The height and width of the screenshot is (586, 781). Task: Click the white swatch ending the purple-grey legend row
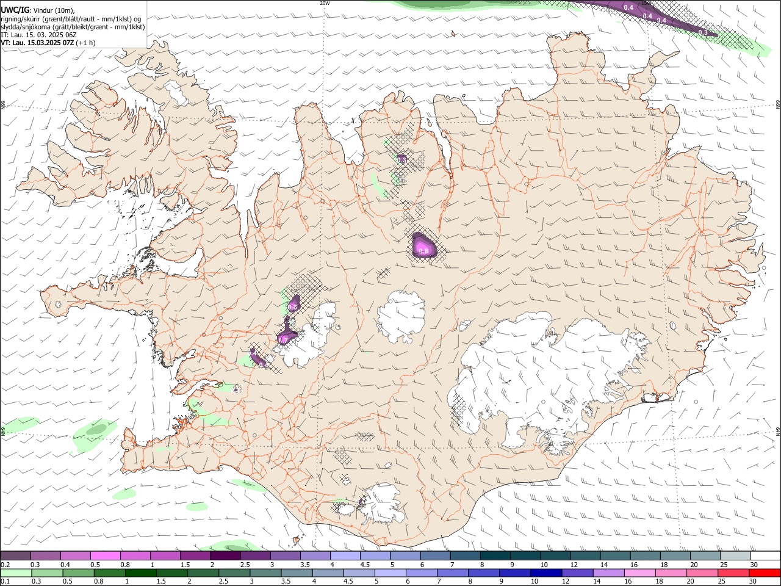tap(765, 555)
